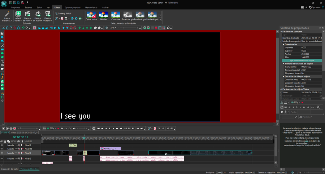Viewport: 325px width, 174px height.
Task: Collapse Tiempo de creación de objeto section
Action: coord(283,64)
